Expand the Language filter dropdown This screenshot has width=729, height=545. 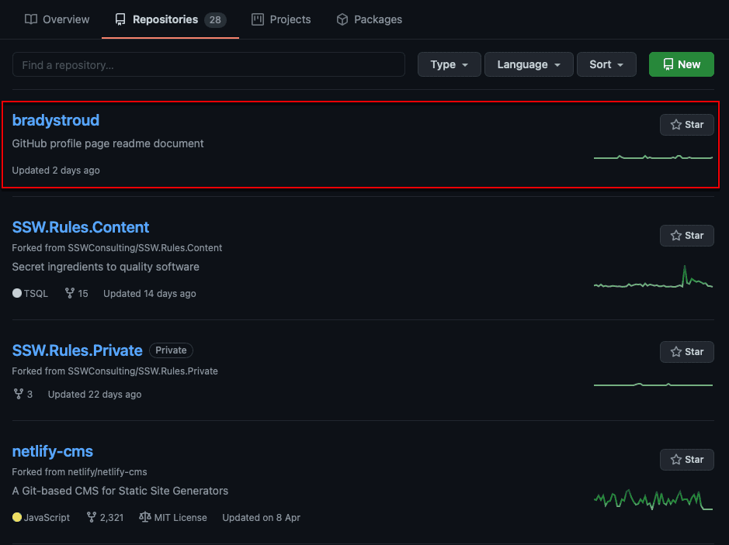coord(529,64)
